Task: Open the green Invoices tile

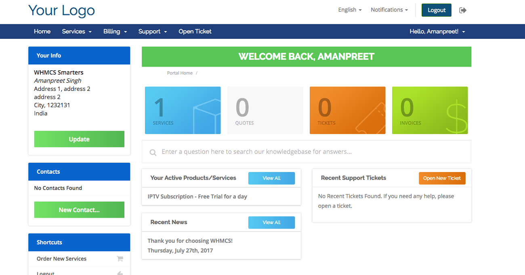Action: pyautogui.click(x=430, y=110)
